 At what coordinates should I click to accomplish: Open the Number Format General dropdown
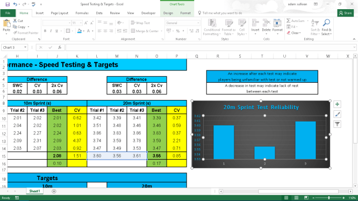point(198,23)
